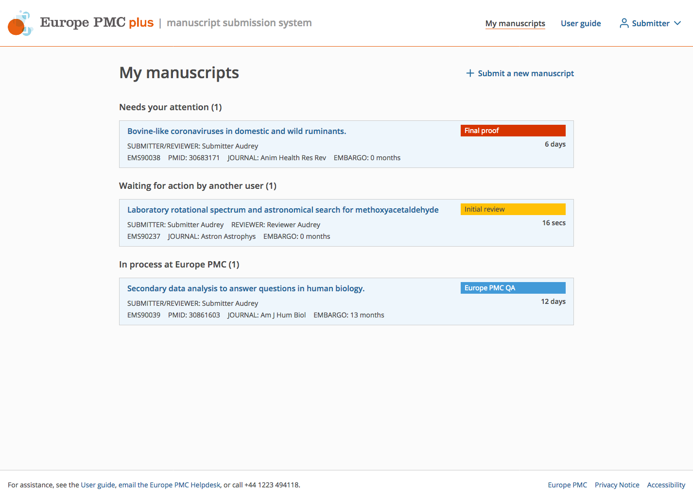693x501 pixels.
Task: Open the Accessibility footer link
Action: (x=666, y=485)
